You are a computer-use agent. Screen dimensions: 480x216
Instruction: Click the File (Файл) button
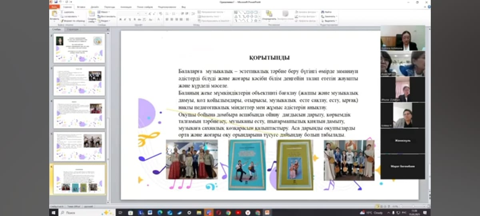(x=54, y=7)
